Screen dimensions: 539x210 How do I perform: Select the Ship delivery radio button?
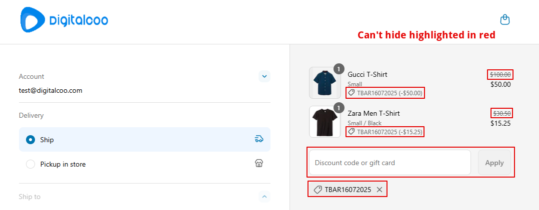point(30,140)
